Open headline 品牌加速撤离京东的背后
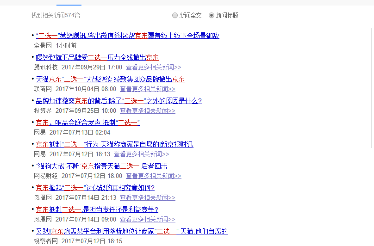374x246 pixels. (x=119, y=101)
